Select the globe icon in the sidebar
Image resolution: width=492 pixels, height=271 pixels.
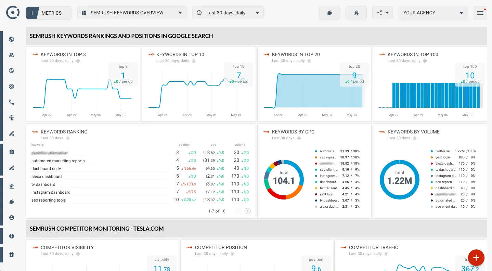click(11, 39)
